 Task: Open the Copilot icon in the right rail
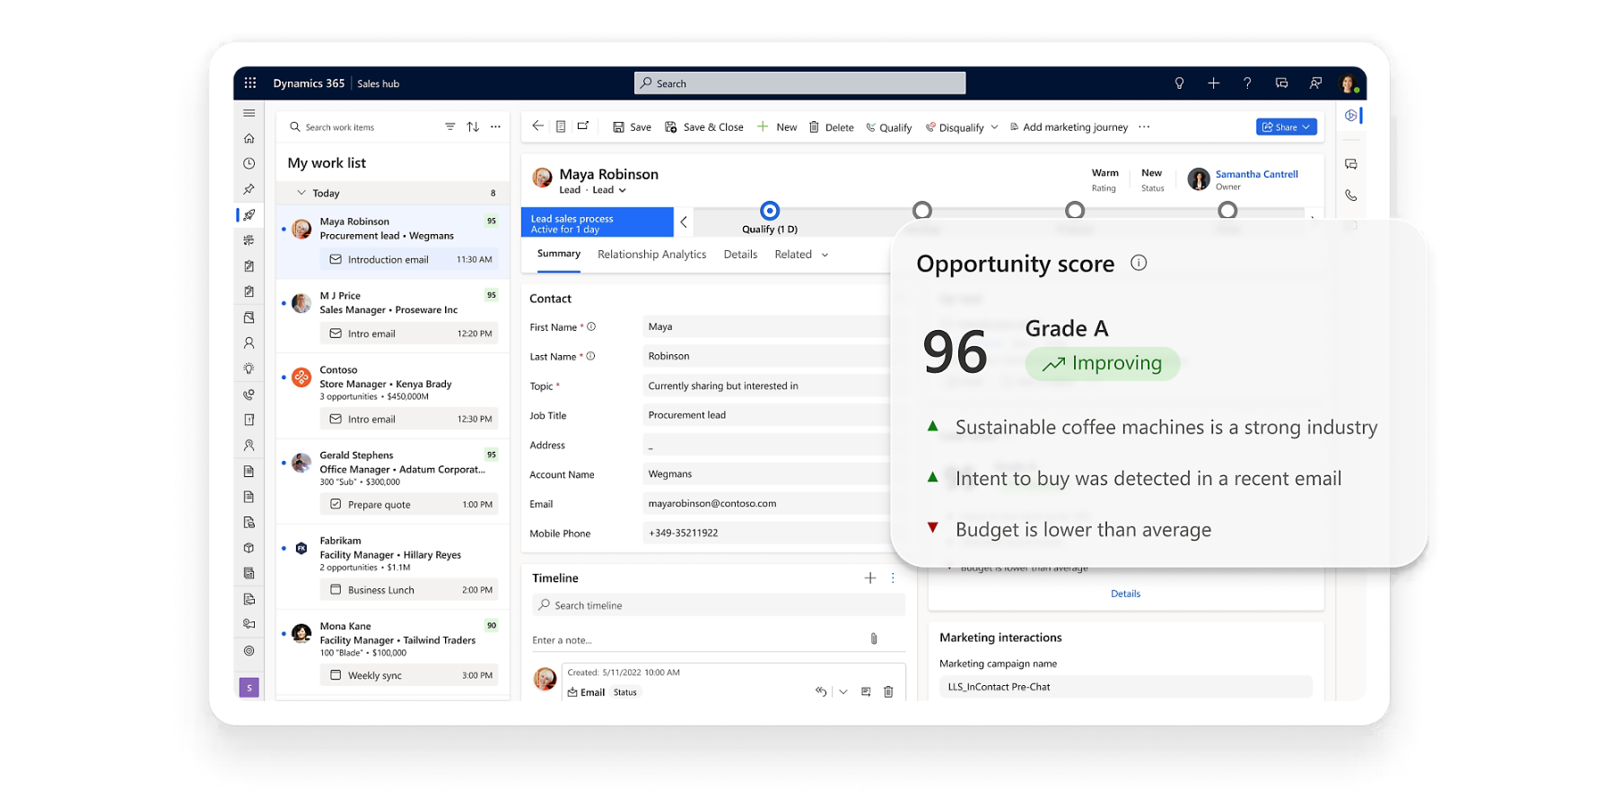tap(1351, 115)
